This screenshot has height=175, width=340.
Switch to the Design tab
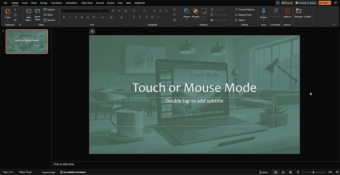[x=44, y=3]
